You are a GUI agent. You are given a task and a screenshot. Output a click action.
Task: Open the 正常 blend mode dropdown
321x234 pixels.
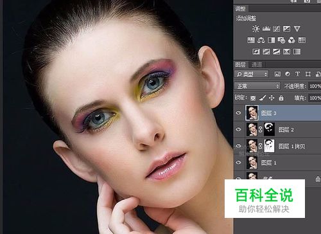point(257,86)
